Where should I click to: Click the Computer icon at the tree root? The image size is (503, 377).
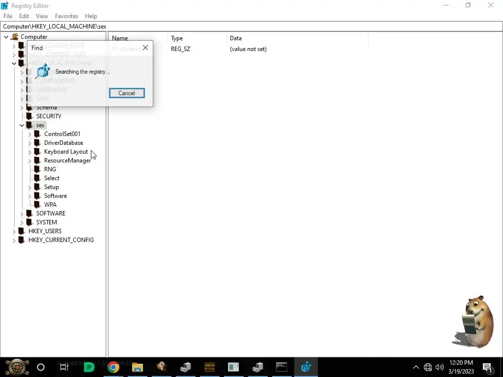(x=14, y=37)
